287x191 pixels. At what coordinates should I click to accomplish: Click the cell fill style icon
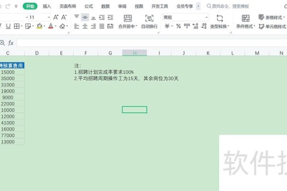click(x=28, y=26)
